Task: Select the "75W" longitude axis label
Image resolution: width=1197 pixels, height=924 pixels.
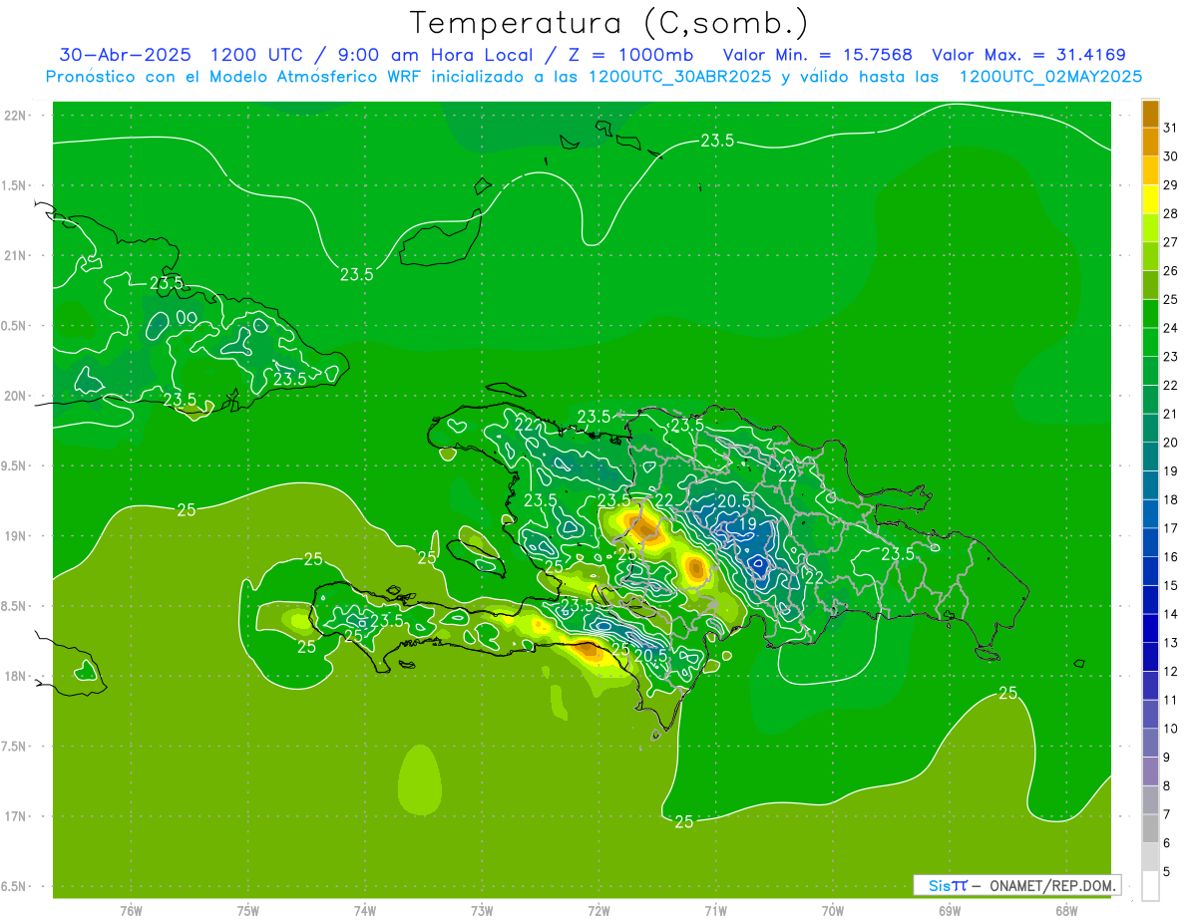Action: point(248,910)
